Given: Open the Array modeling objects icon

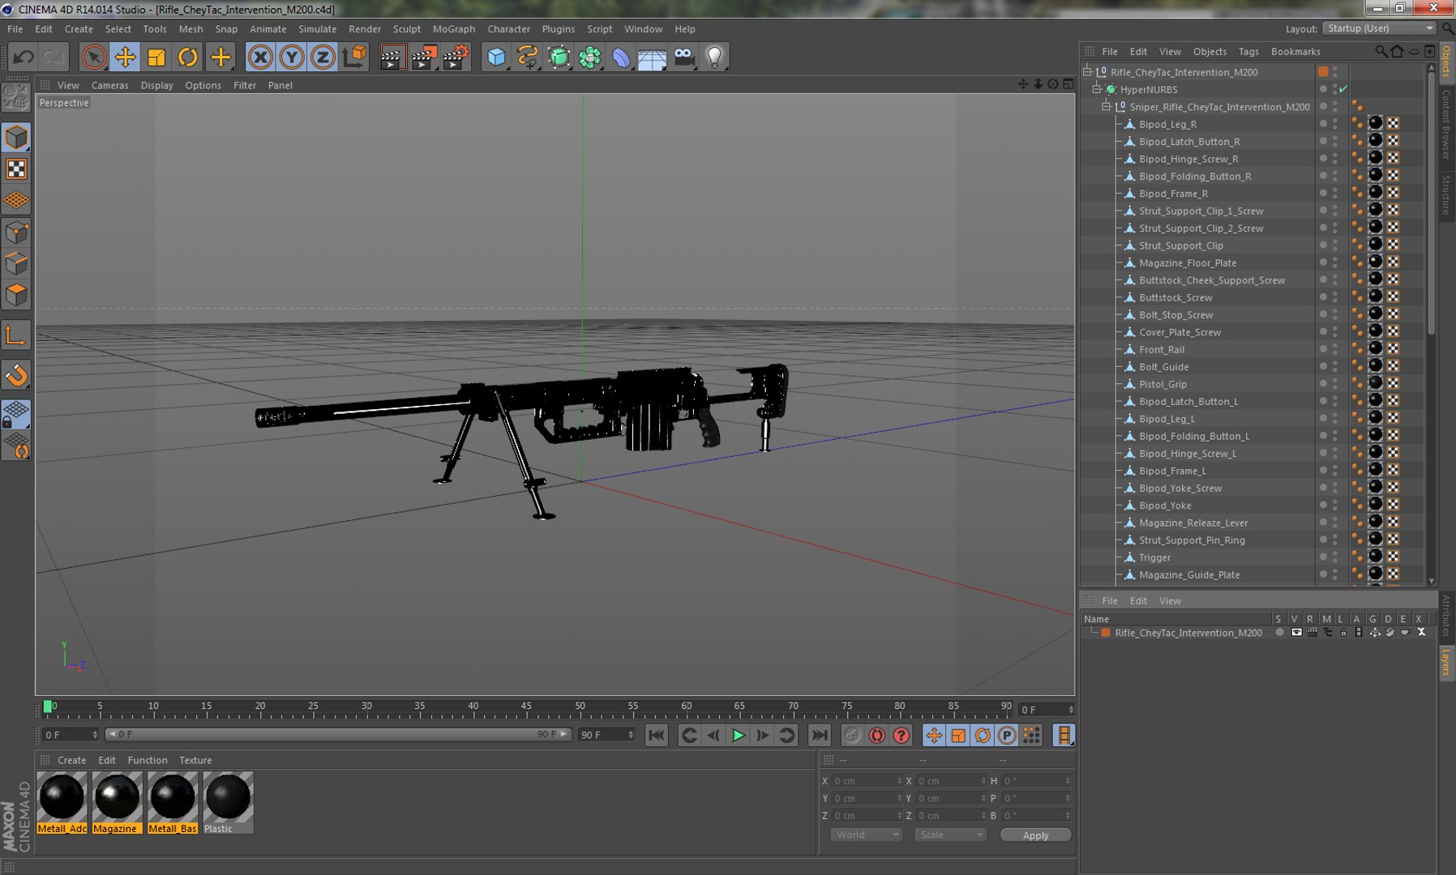Looking at the screenshot, I should pos(590,57).
